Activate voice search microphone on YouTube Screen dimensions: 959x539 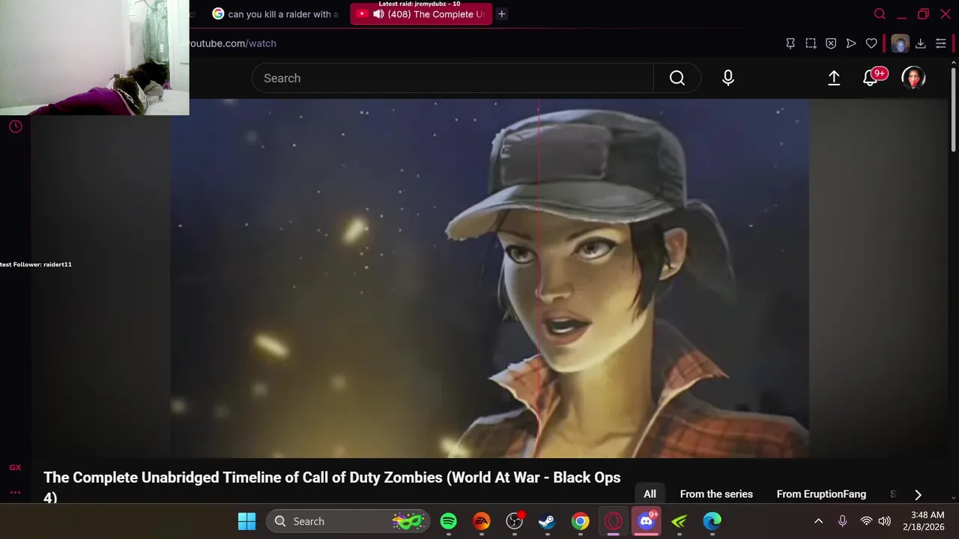pyautogui.click(x=728, y=78)
